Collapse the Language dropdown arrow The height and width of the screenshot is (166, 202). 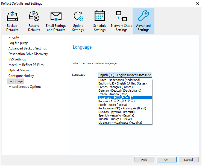(150, 75)
